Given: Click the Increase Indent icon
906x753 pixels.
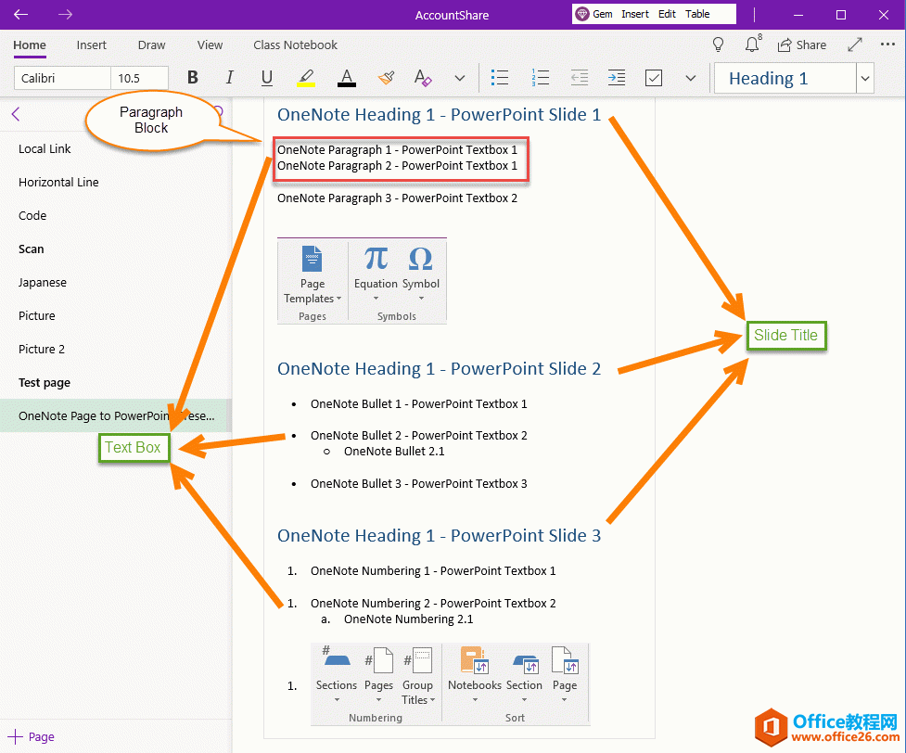Looking at the screenshot, I should [617, 78].
